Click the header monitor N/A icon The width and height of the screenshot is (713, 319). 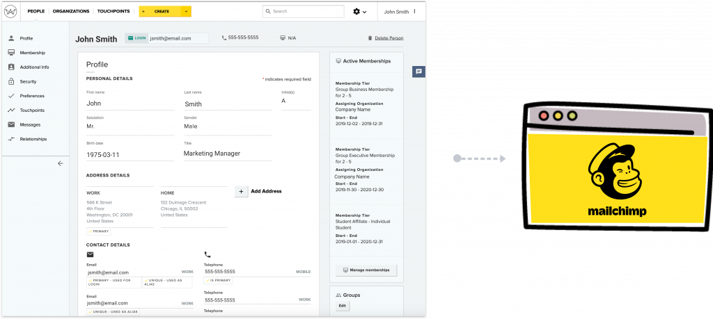[283, 38]
